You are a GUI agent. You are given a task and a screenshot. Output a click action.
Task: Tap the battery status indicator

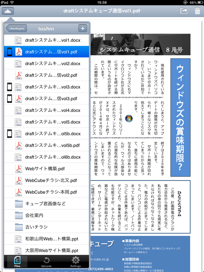(200, 2)
